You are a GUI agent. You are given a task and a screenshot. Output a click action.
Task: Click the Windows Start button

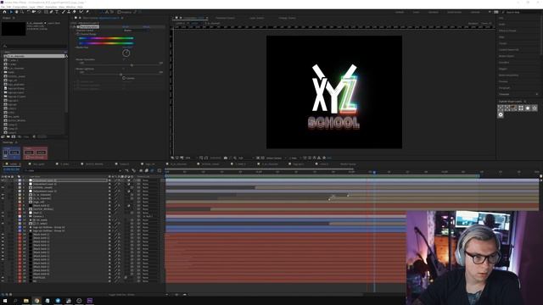pos(5,301)
